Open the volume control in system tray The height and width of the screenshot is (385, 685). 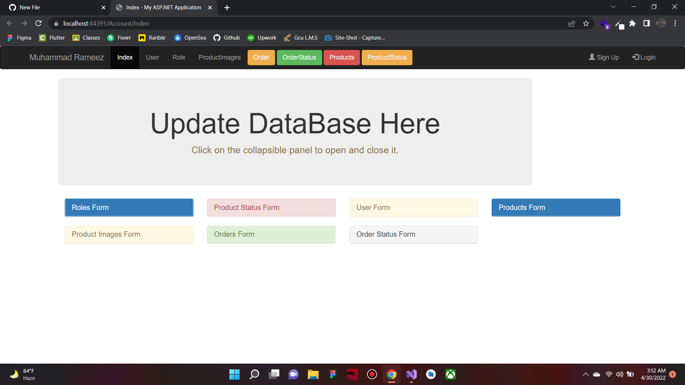point(619,374)
